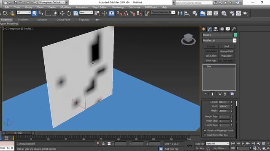Switch to the Create command panel tab

coord(204,29)
